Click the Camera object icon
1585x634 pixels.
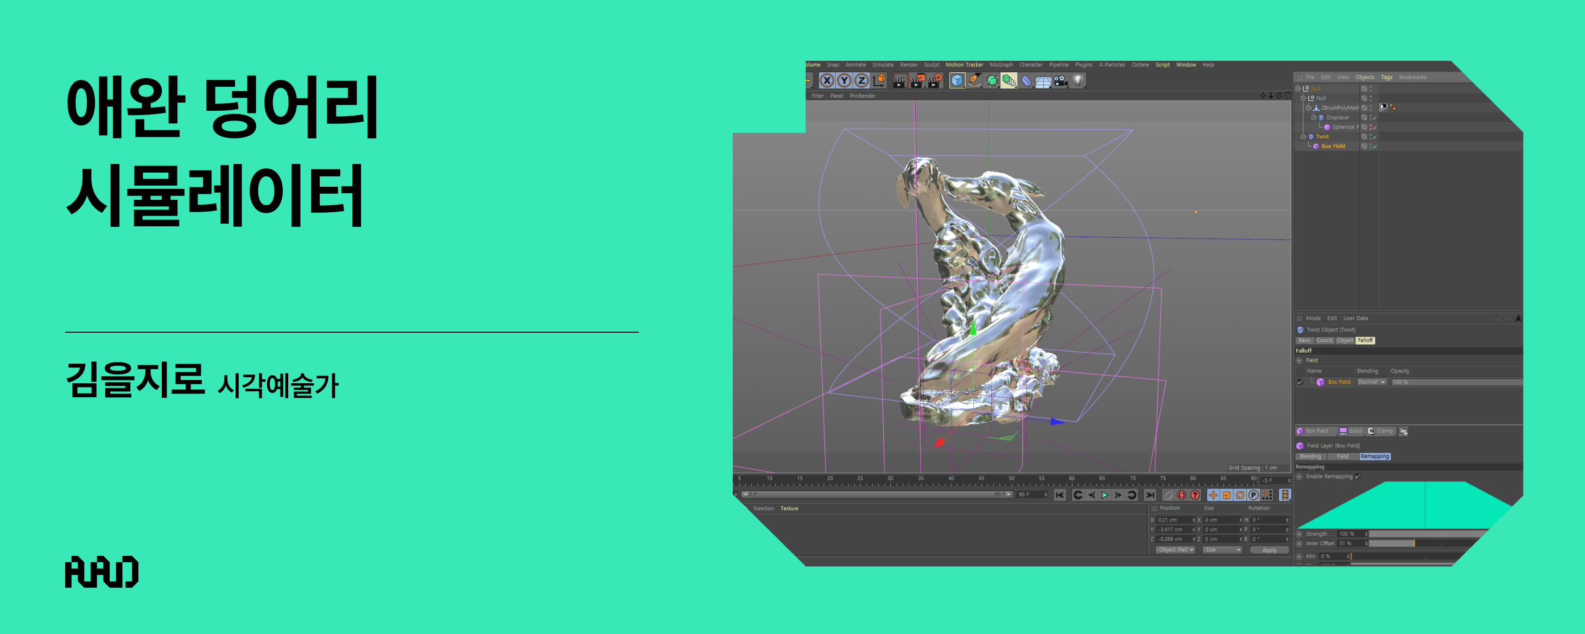click(x=1061, y=81)
